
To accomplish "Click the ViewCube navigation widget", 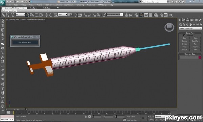I will pos(170,27).
